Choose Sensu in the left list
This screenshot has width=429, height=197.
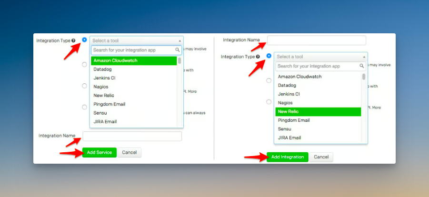(x=134, y=113)
